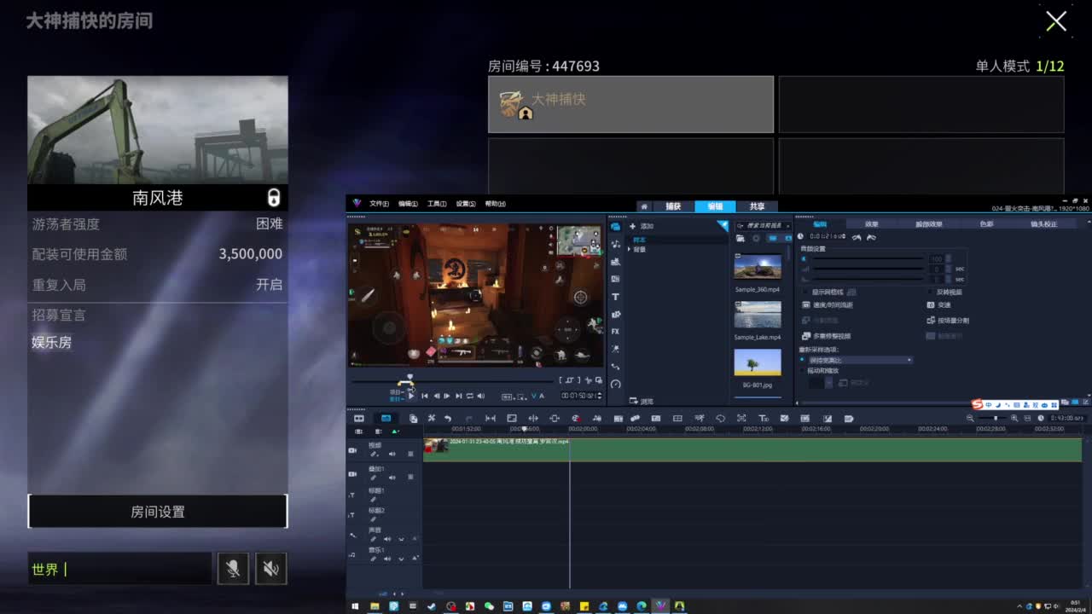Zoom out the timeline magnifier icon
Viewport: 1092px width, 614px height.
pyautogui.click(x=970, y=418)
